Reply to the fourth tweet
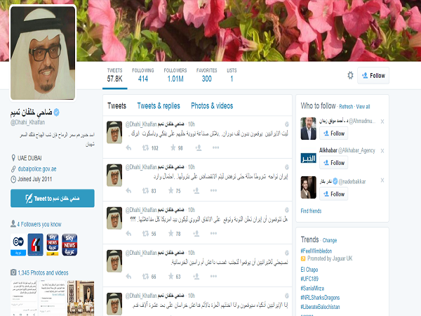The height and width of the screenshot is (316, 421). tap(128, 277)
